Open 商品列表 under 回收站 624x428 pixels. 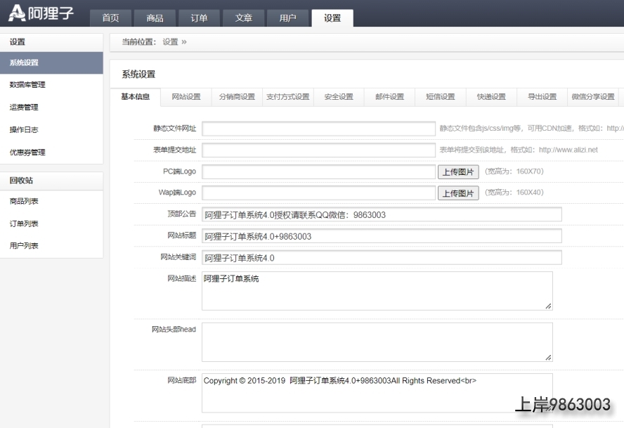(24, 202)
